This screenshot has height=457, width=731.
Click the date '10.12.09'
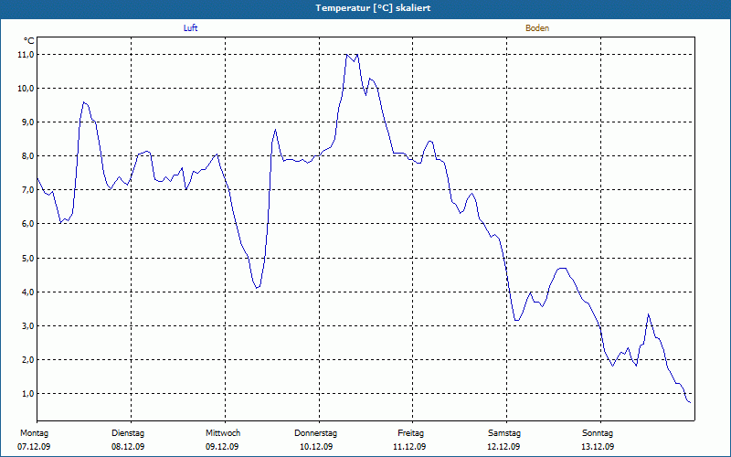tap(316, 447)
